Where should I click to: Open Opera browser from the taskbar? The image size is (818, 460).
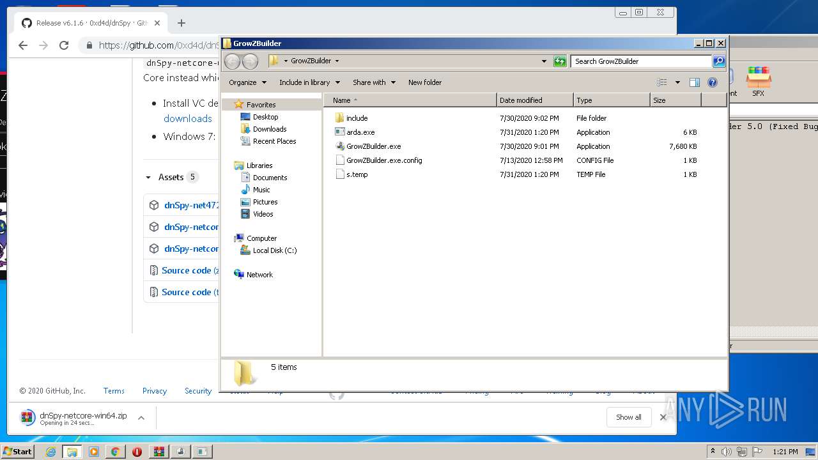pos(137,452)
